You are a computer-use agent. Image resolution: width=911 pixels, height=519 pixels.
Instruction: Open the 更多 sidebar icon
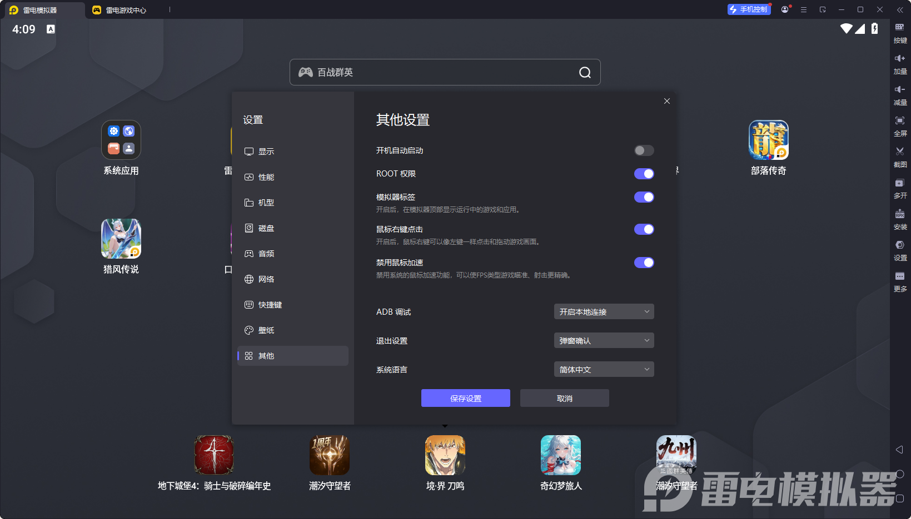tap(900, 281)
